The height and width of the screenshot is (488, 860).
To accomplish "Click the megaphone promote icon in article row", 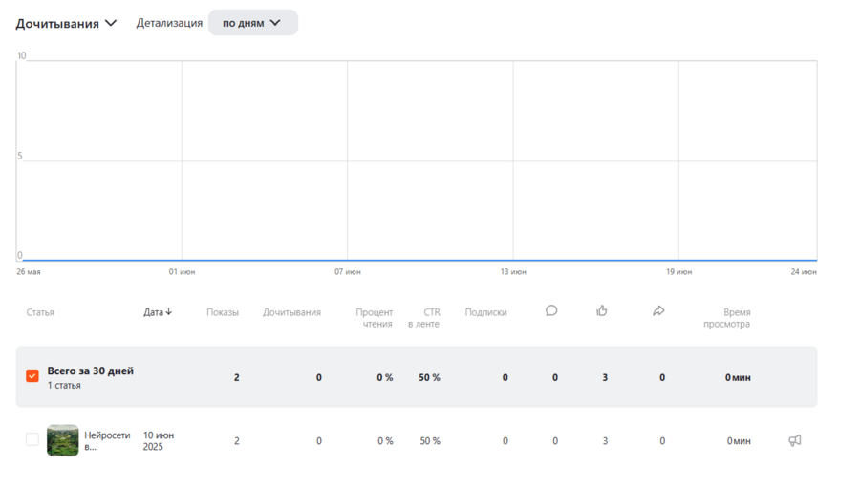I will click(794, 440).
